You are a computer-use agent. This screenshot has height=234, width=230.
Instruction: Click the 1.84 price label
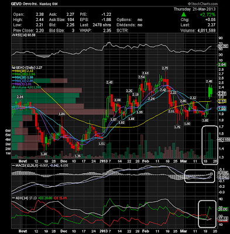61,114
